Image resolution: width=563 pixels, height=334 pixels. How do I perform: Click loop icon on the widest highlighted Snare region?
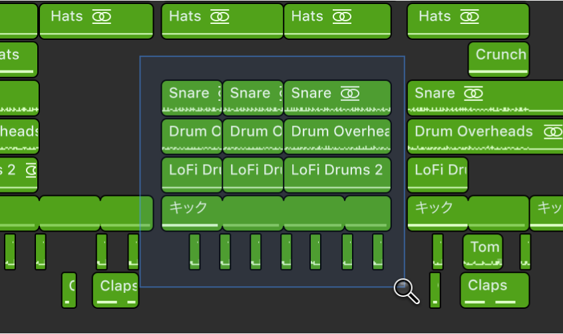tap(349, 94)
